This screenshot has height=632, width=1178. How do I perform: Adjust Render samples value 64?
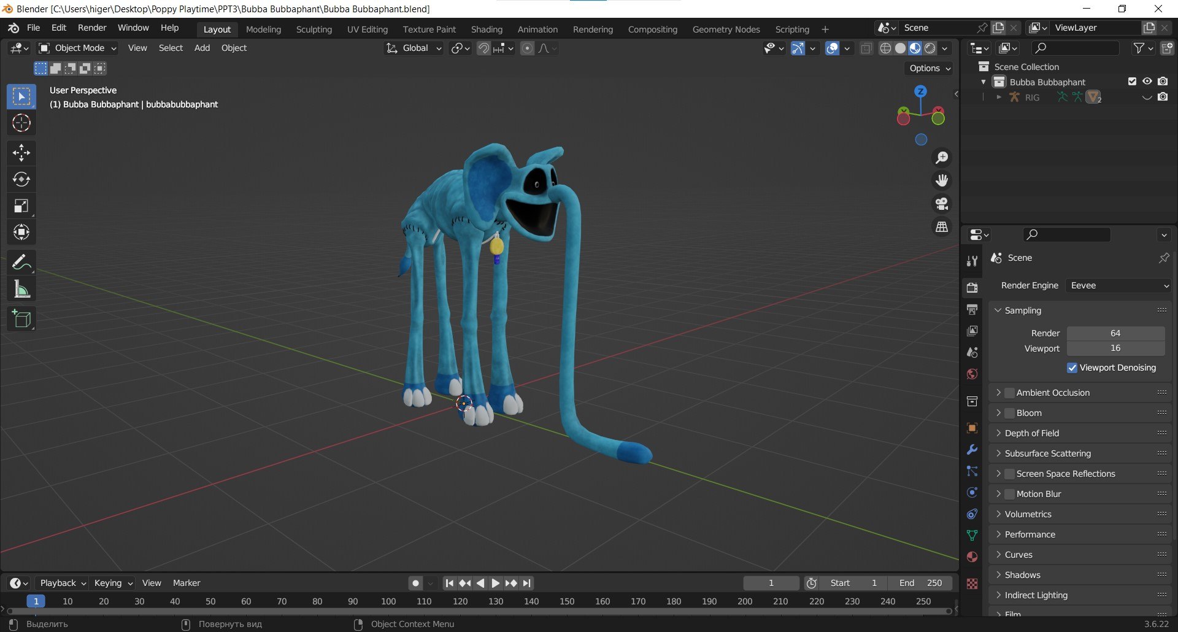coord(1115,333)
